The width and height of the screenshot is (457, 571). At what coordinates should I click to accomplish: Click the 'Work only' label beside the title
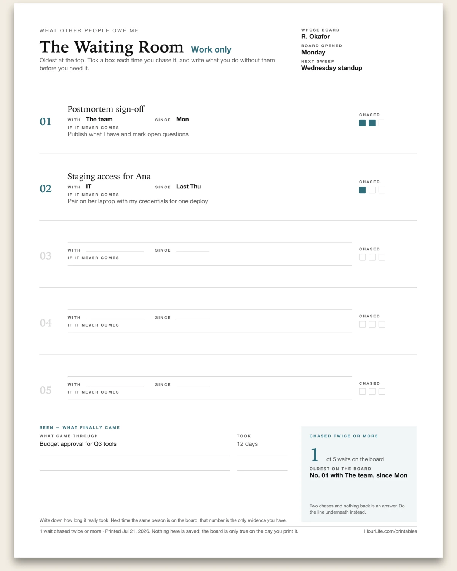coord(211,49)
